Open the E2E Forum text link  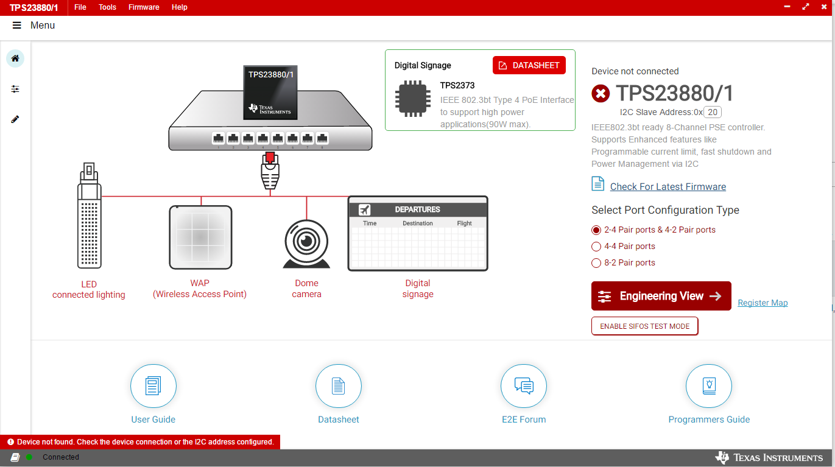point(524,420)
